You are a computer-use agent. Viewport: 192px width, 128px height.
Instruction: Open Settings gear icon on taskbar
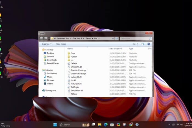[x=137, y=124]
